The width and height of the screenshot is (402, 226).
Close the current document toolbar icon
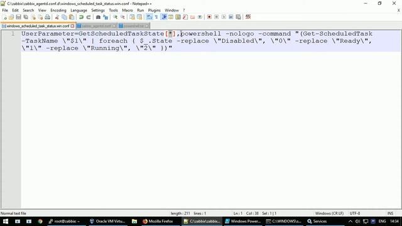(x=33, y=17)
